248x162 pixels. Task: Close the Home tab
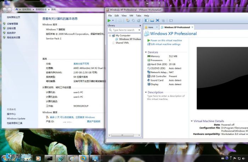[157, 27]
